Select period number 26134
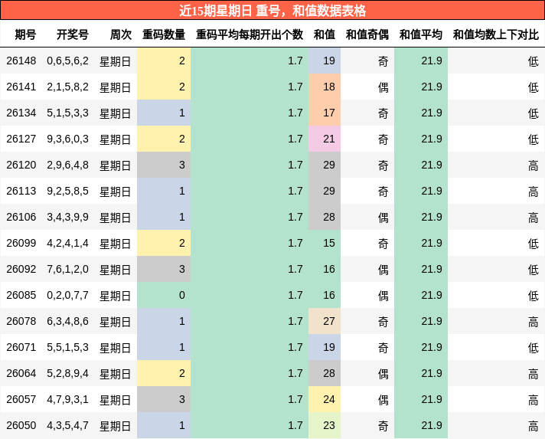This screenshot has width=545, height=439. point(21,113)
